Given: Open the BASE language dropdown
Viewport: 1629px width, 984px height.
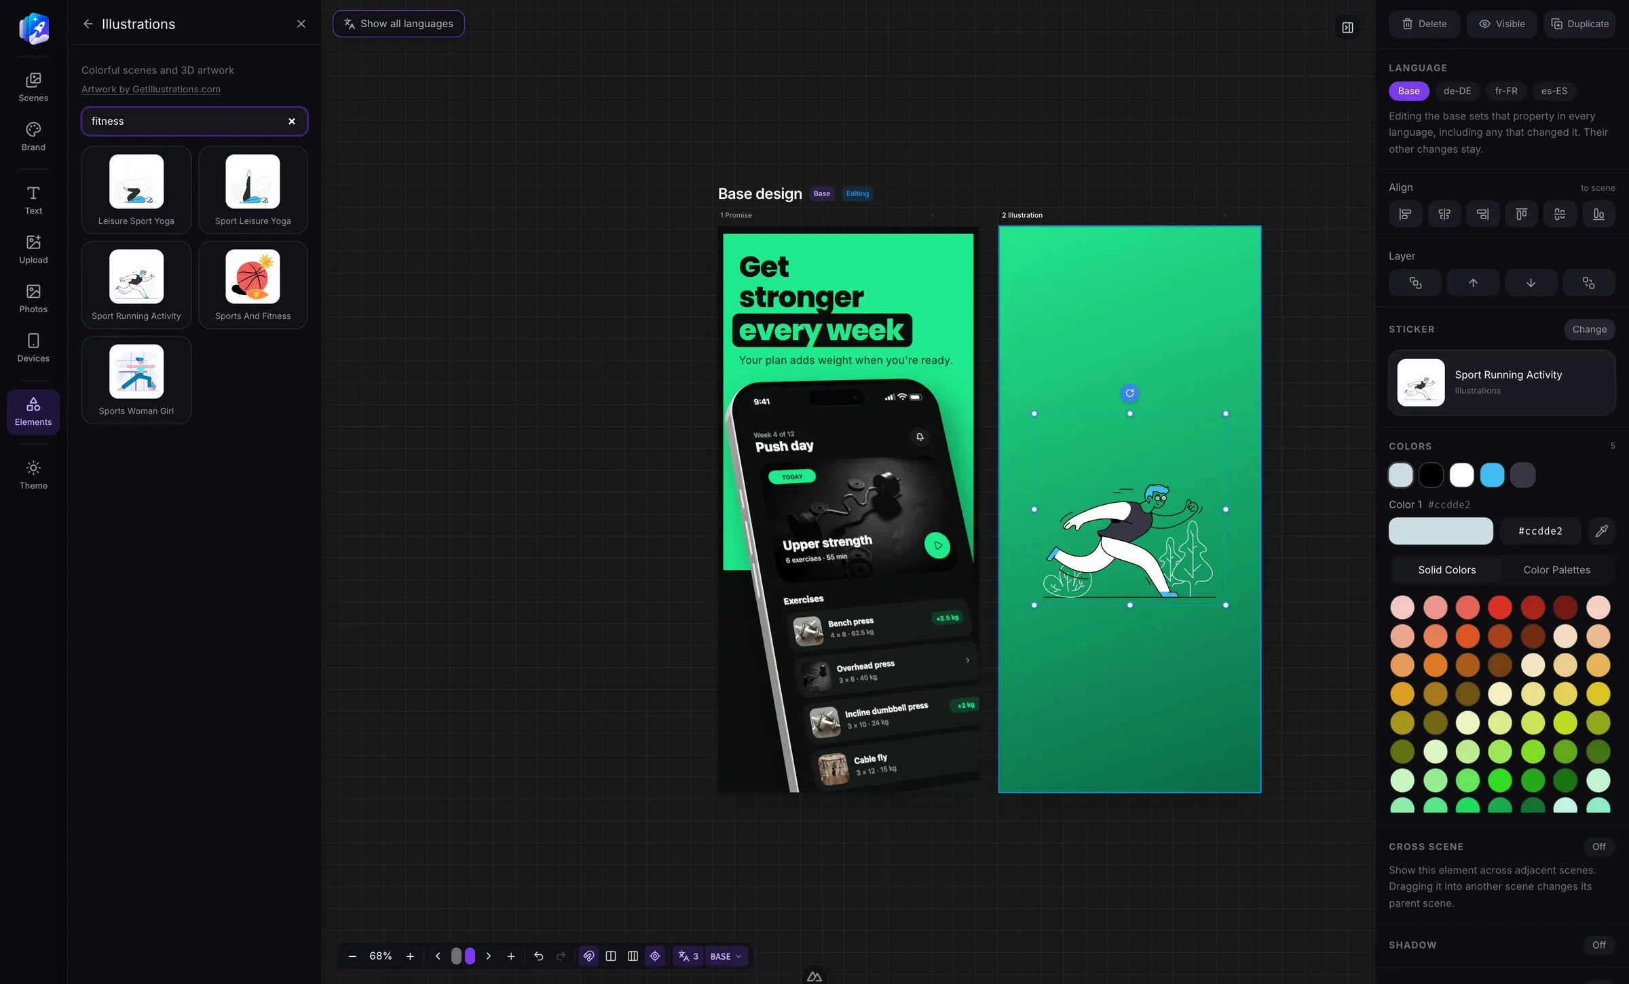Looking at the screenshot, I should coord(726,956).
